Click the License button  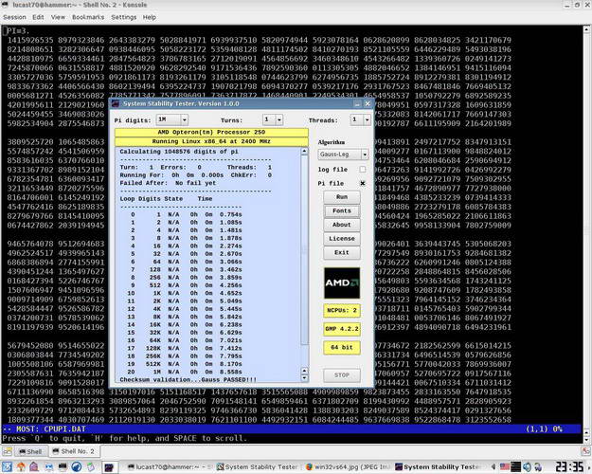pos(342,239)
